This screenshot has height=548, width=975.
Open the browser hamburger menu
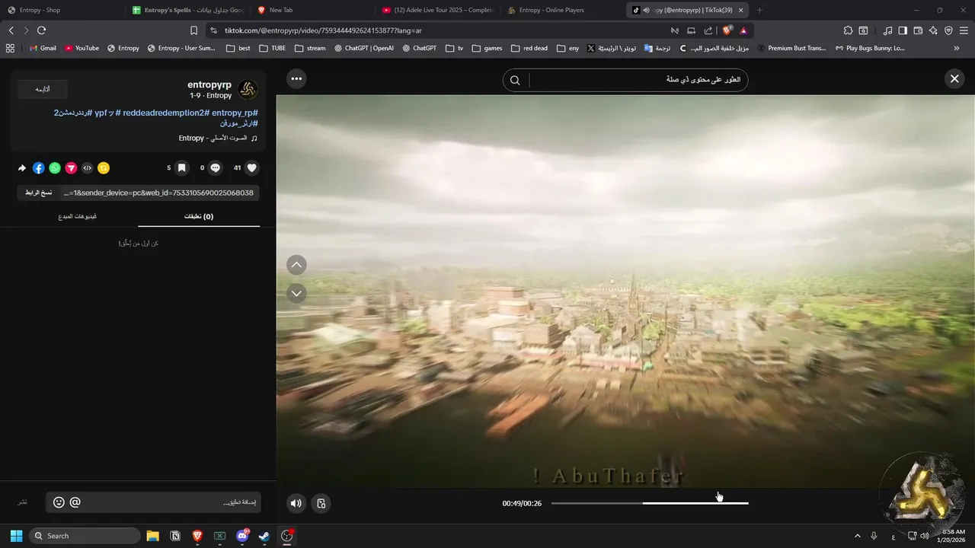964,30
